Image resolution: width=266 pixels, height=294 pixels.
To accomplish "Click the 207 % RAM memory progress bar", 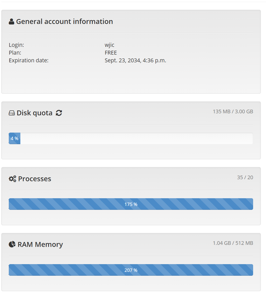I will click(131, 270).
